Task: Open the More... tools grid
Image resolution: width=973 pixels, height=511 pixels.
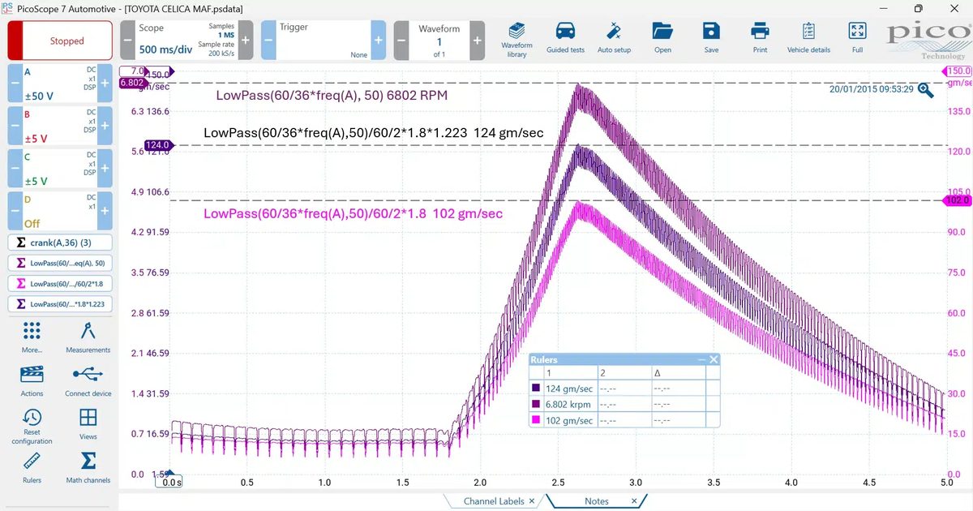Action: click(32, 337)
